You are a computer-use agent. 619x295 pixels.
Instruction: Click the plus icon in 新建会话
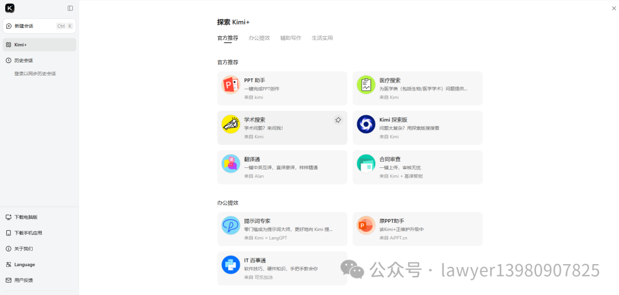(x=9, y=26)
